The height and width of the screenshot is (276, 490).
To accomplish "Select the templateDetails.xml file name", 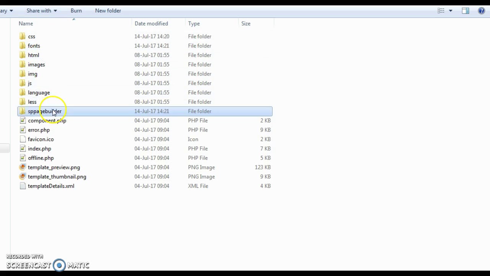I will (51, 186).
